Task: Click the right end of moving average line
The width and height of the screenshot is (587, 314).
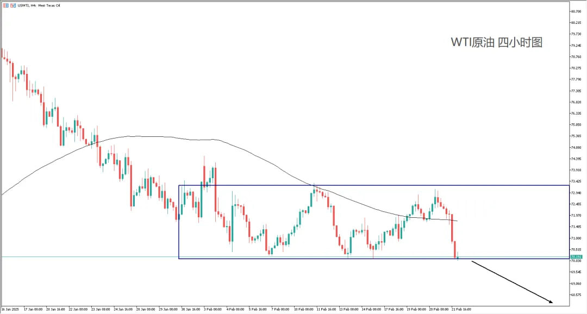Action: pos(457,221)
